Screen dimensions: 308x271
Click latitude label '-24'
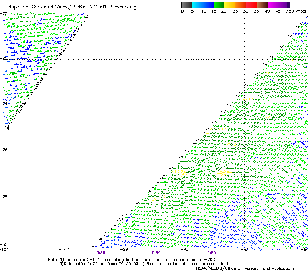(4, 103)
